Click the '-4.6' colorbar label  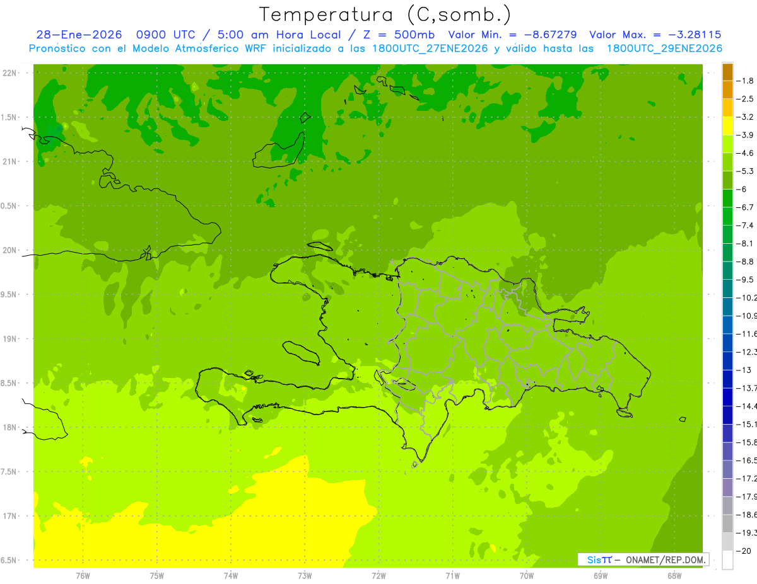pyautogui.click(x=745, y=153)
